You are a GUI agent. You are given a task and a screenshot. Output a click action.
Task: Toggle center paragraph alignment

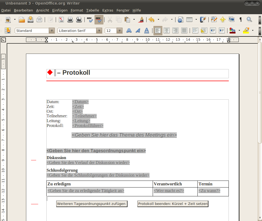[167, 31]
